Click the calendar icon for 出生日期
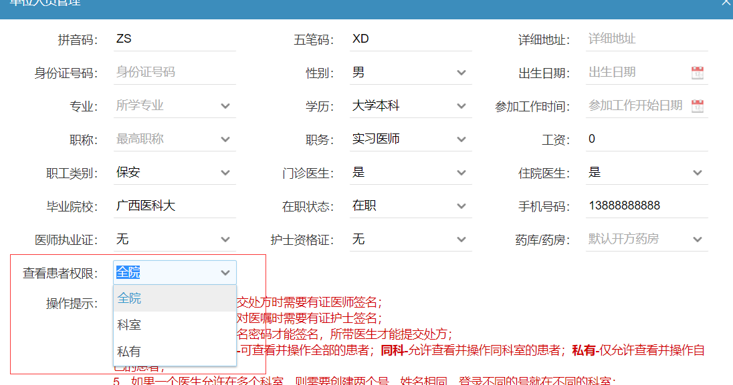 pyautogui.click(x=698, y=73)
